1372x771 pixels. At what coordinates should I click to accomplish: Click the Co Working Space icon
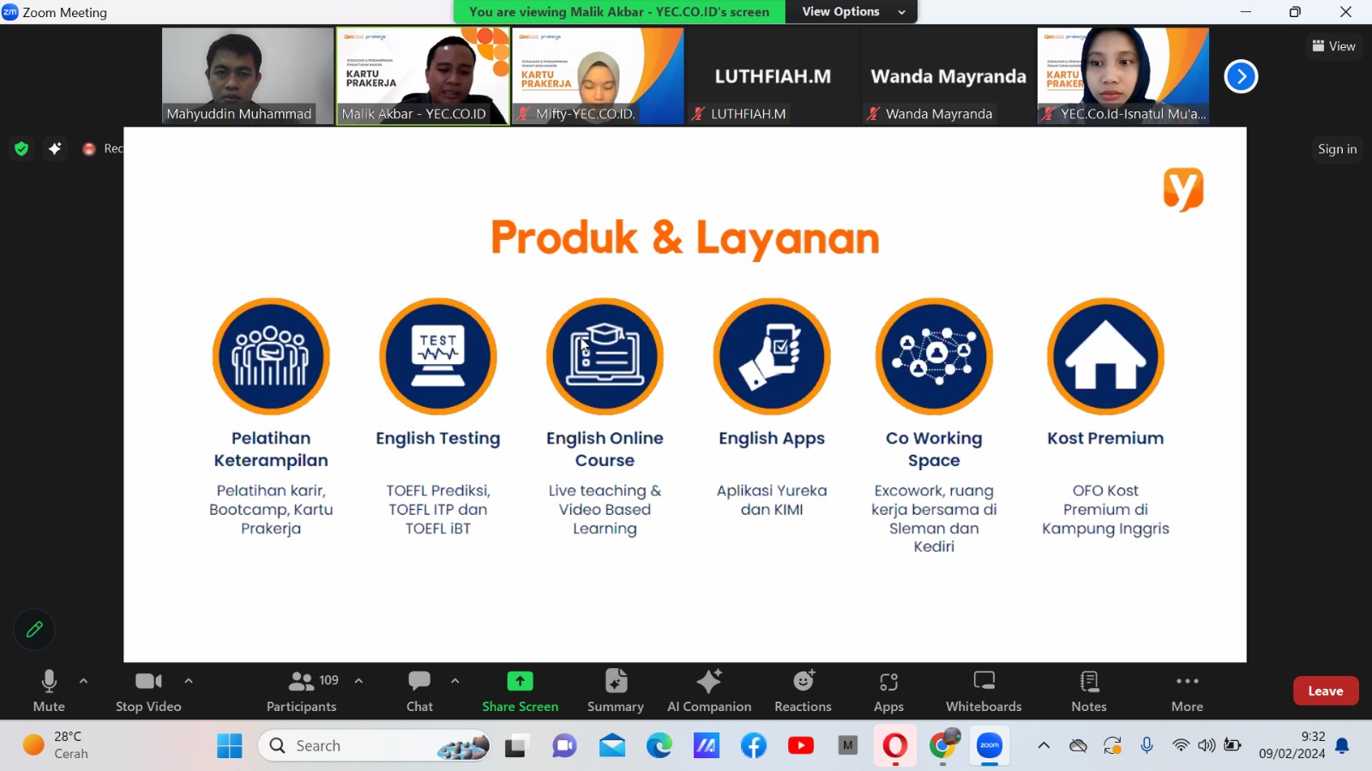tap(934, 356)
